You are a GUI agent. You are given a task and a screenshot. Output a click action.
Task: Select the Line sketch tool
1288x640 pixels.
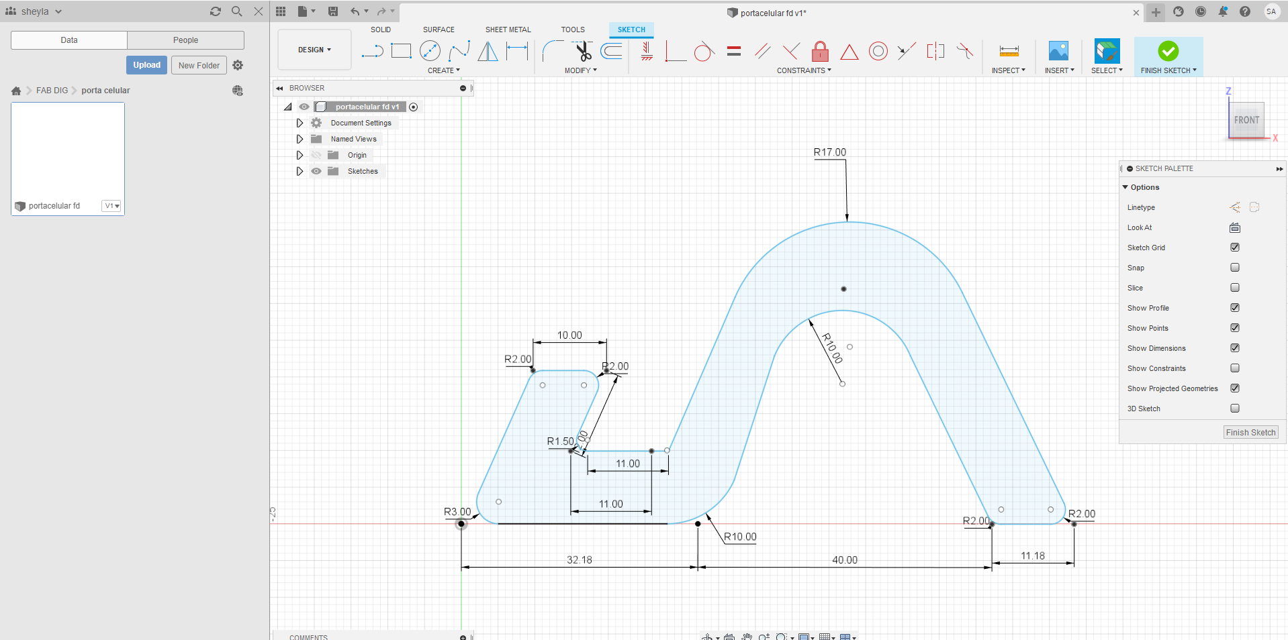pyautogui.click(x=371, y=51)
